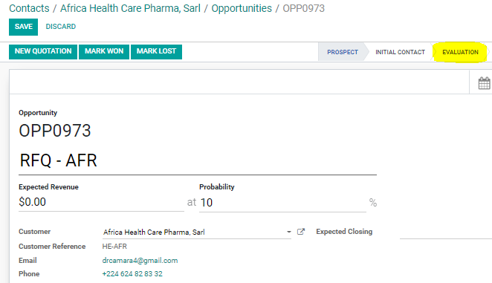Screen dimensions: 492x283
Task: Open customer record via external link icon
Action: (x=300, y=232)
